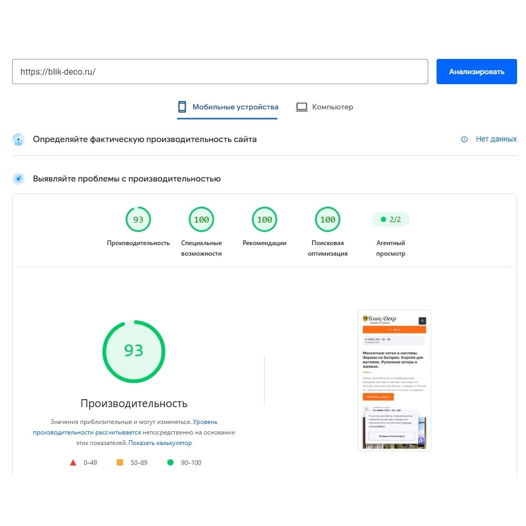Select the 100 Рекомендации score gauge
Image resolution: width=526 pixels, height=526 pixels.
click(265, 219)
